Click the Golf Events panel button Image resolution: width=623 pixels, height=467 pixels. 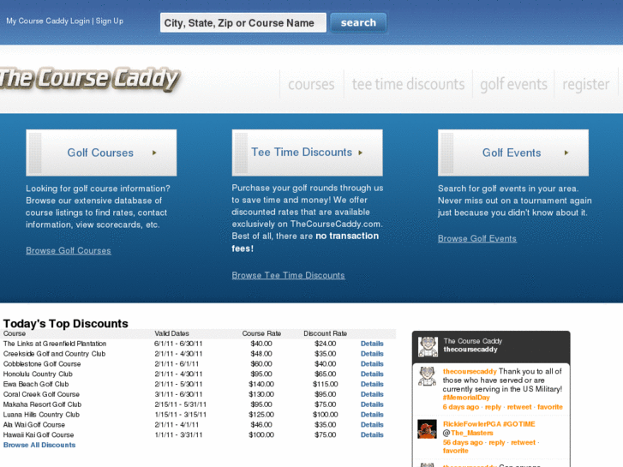pos(513,153)
